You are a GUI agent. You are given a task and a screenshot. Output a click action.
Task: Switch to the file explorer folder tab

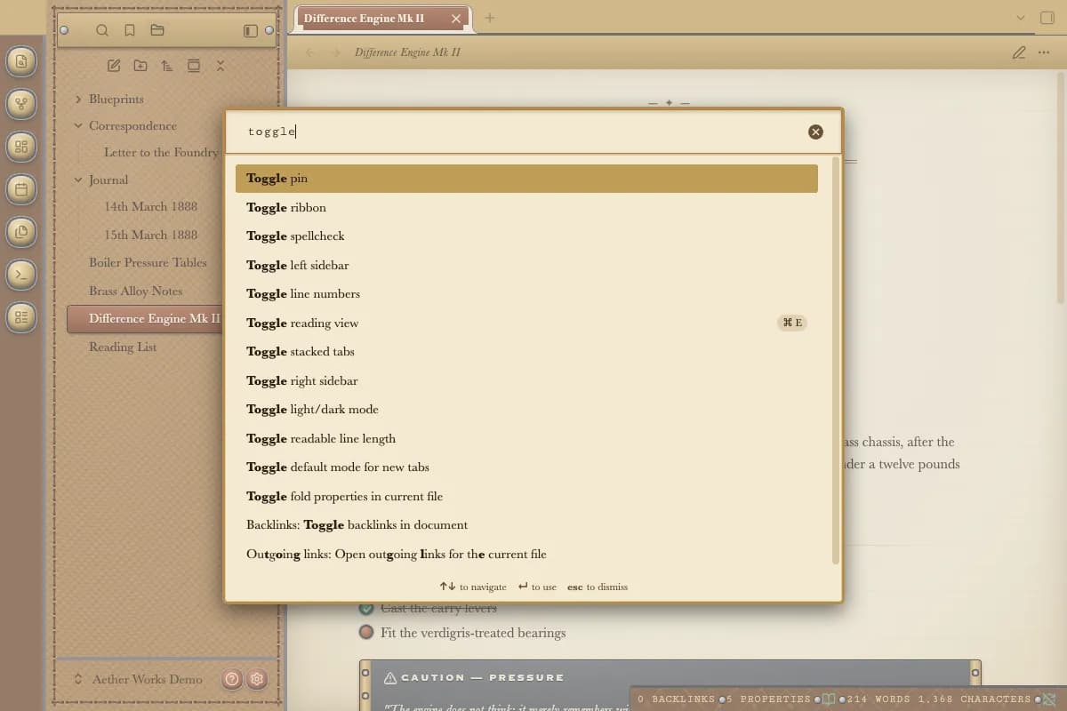[x=157, y=30]
